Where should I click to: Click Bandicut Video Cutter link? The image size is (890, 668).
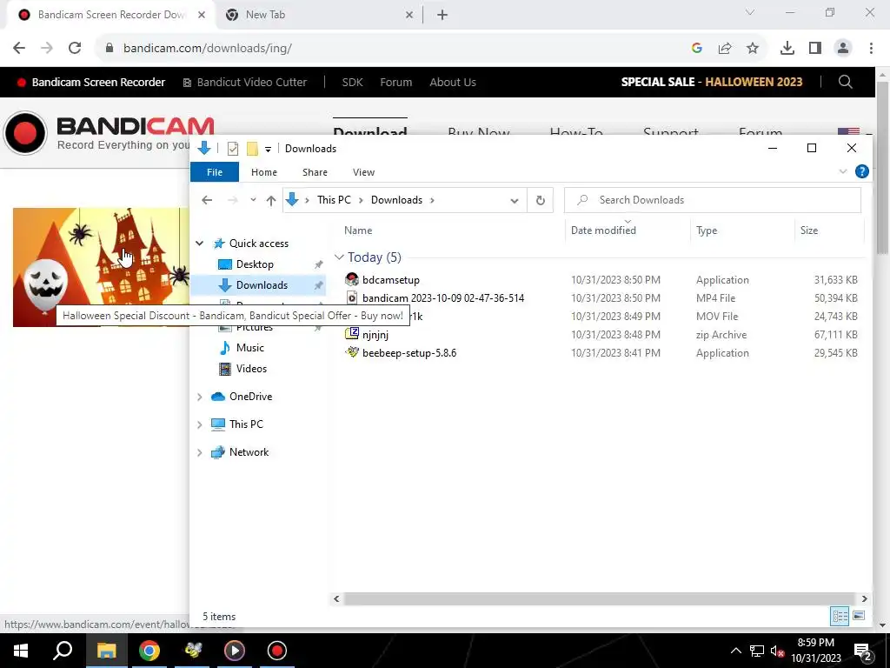click(245, 82)
